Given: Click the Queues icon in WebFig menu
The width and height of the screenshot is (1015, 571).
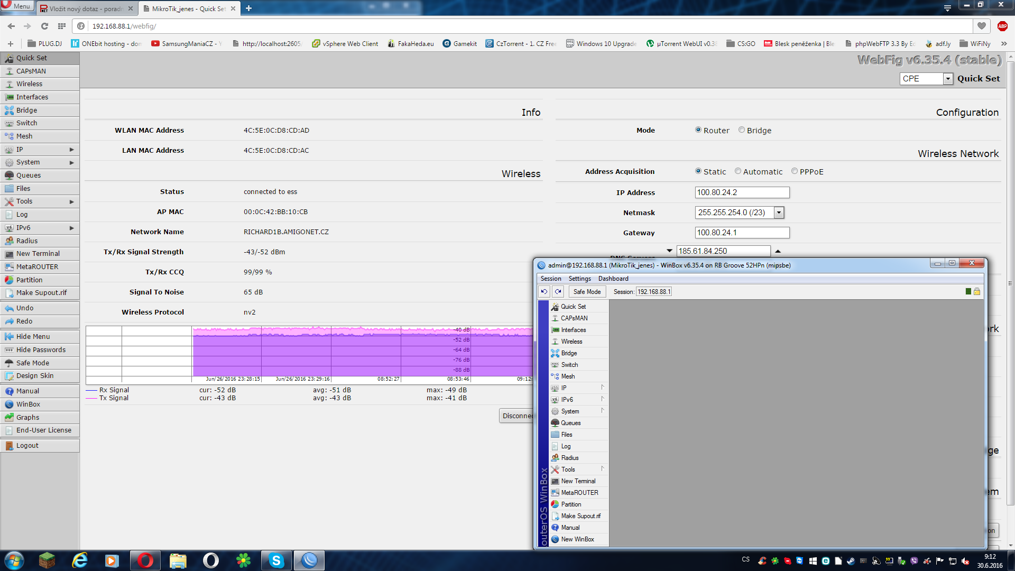Looking at the screenshot, I should click(x=9, y=176).
